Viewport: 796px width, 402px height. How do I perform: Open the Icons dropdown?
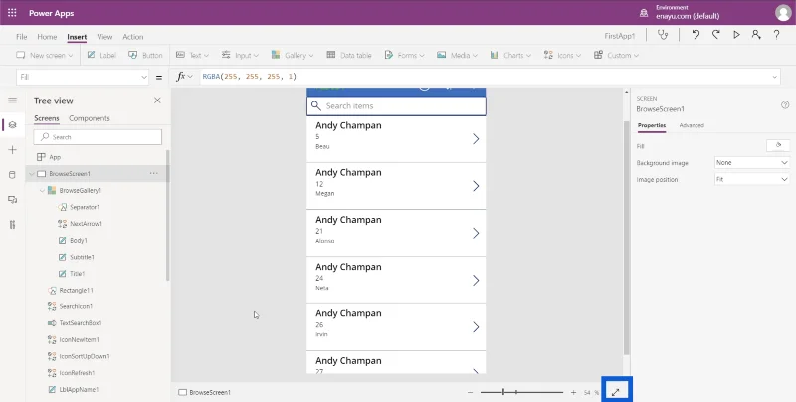tap(562, 55)
